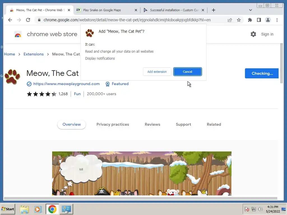Click the verified publisher checkmark icon
The width and height of the screenshot is (287, 215).
[x=29, y=84]
